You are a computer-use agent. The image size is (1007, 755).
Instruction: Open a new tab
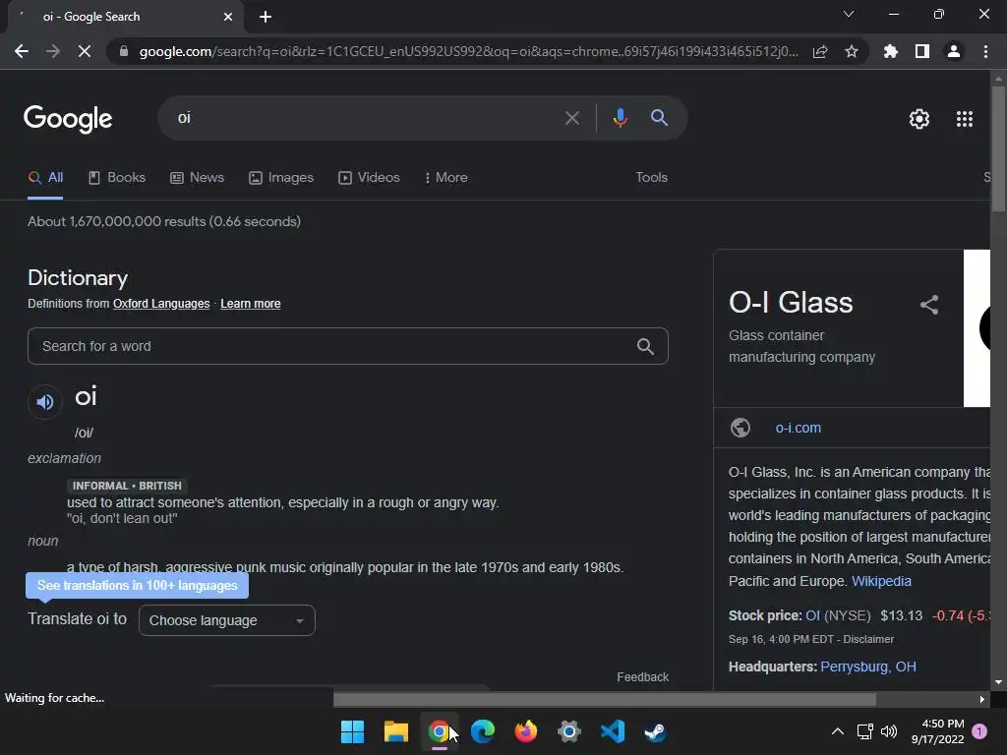point(266,17)
